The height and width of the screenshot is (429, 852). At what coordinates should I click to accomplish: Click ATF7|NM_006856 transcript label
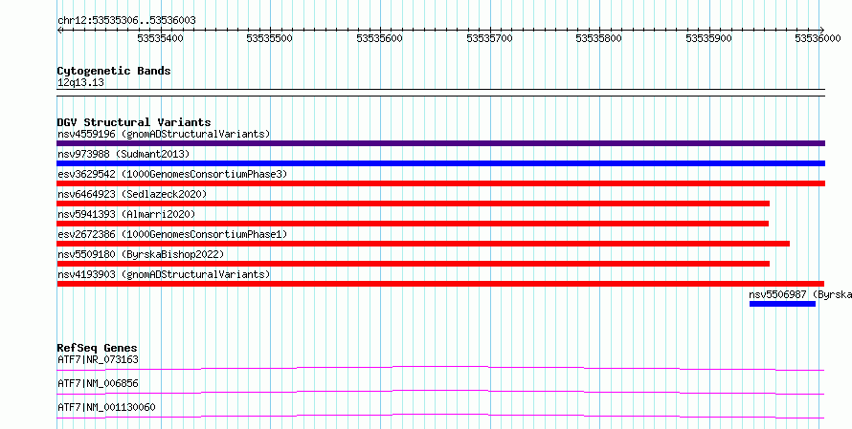[x=98, y=383]
